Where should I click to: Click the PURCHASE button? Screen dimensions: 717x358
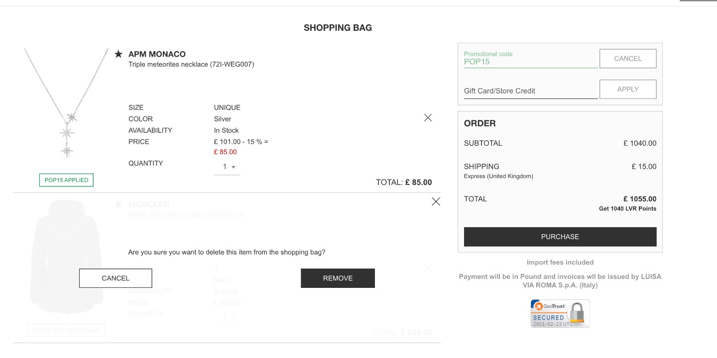click(x=560, y=237)
